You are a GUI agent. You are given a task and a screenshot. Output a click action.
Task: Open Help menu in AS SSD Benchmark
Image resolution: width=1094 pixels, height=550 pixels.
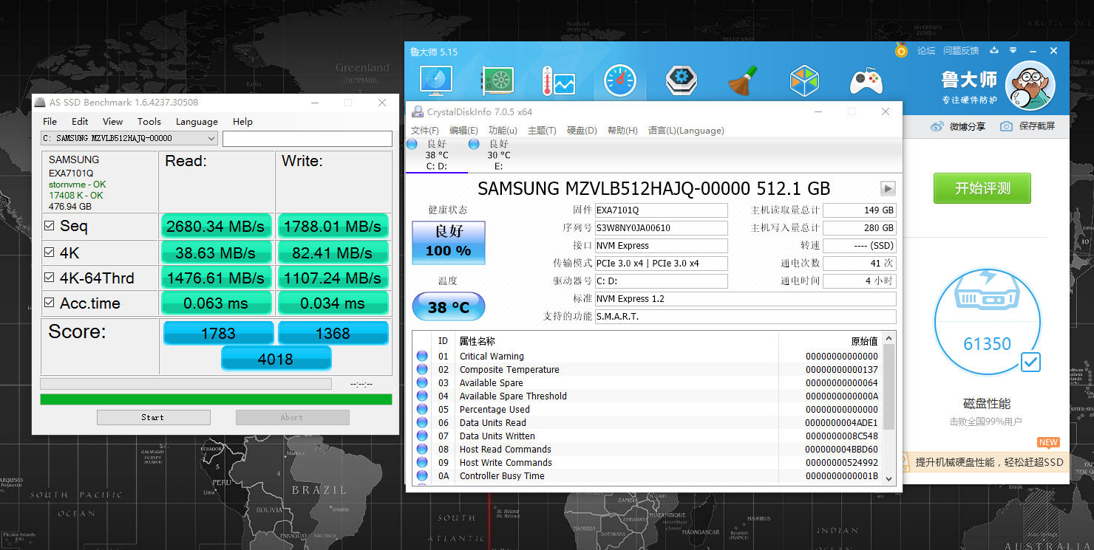coord(242,122)
